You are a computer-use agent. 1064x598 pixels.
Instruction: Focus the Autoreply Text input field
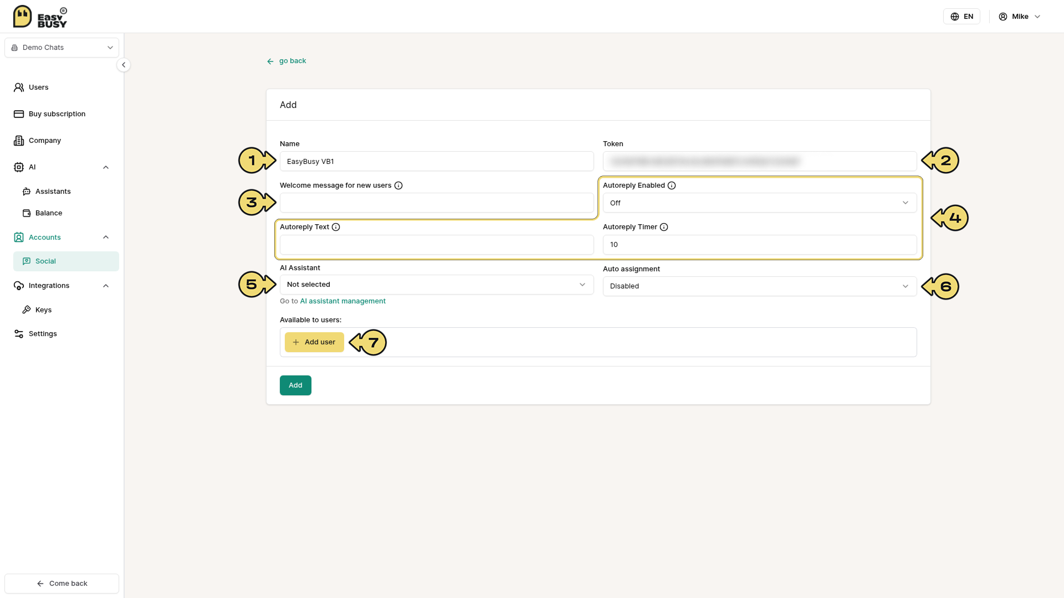pos(437,245)
